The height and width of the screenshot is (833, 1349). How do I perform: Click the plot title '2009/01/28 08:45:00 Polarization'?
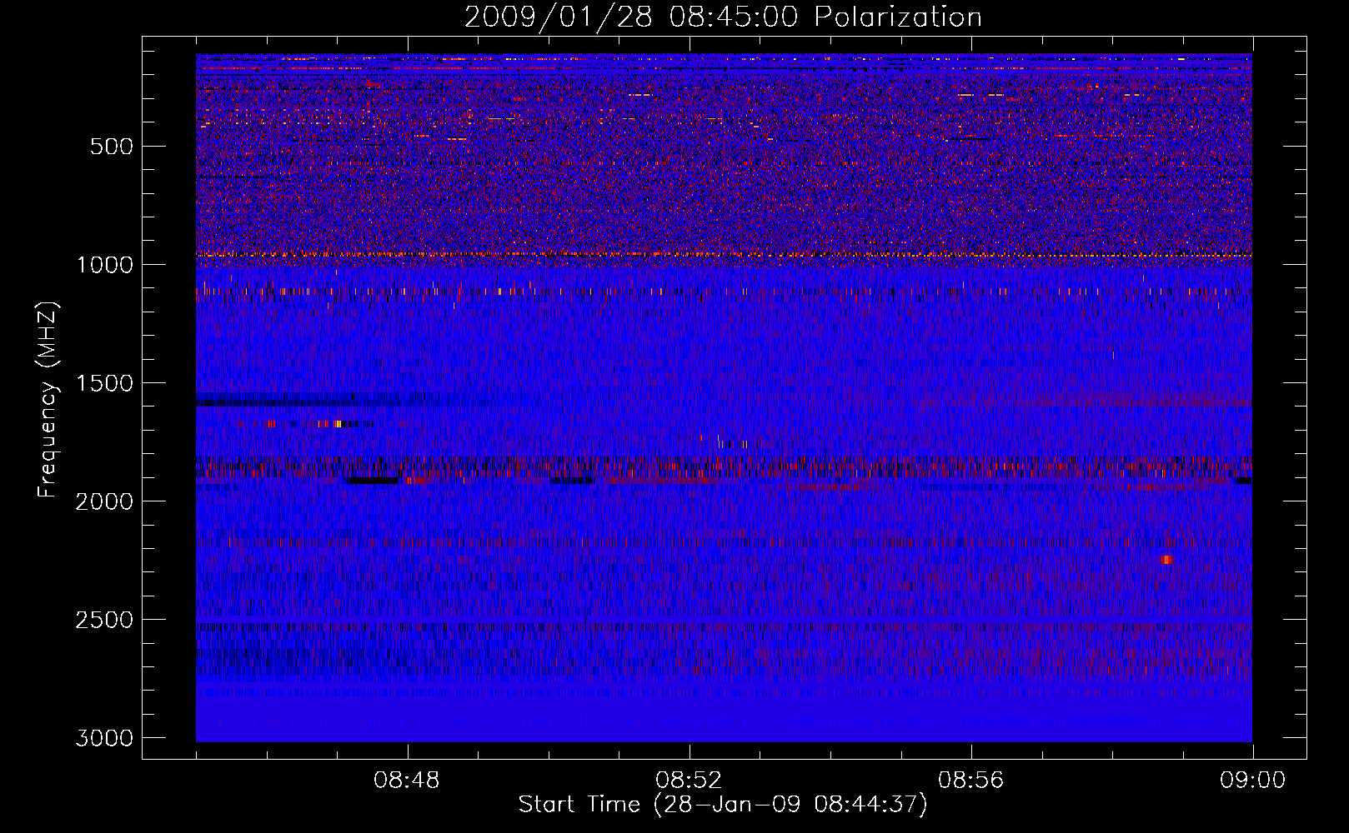[723, 17]
